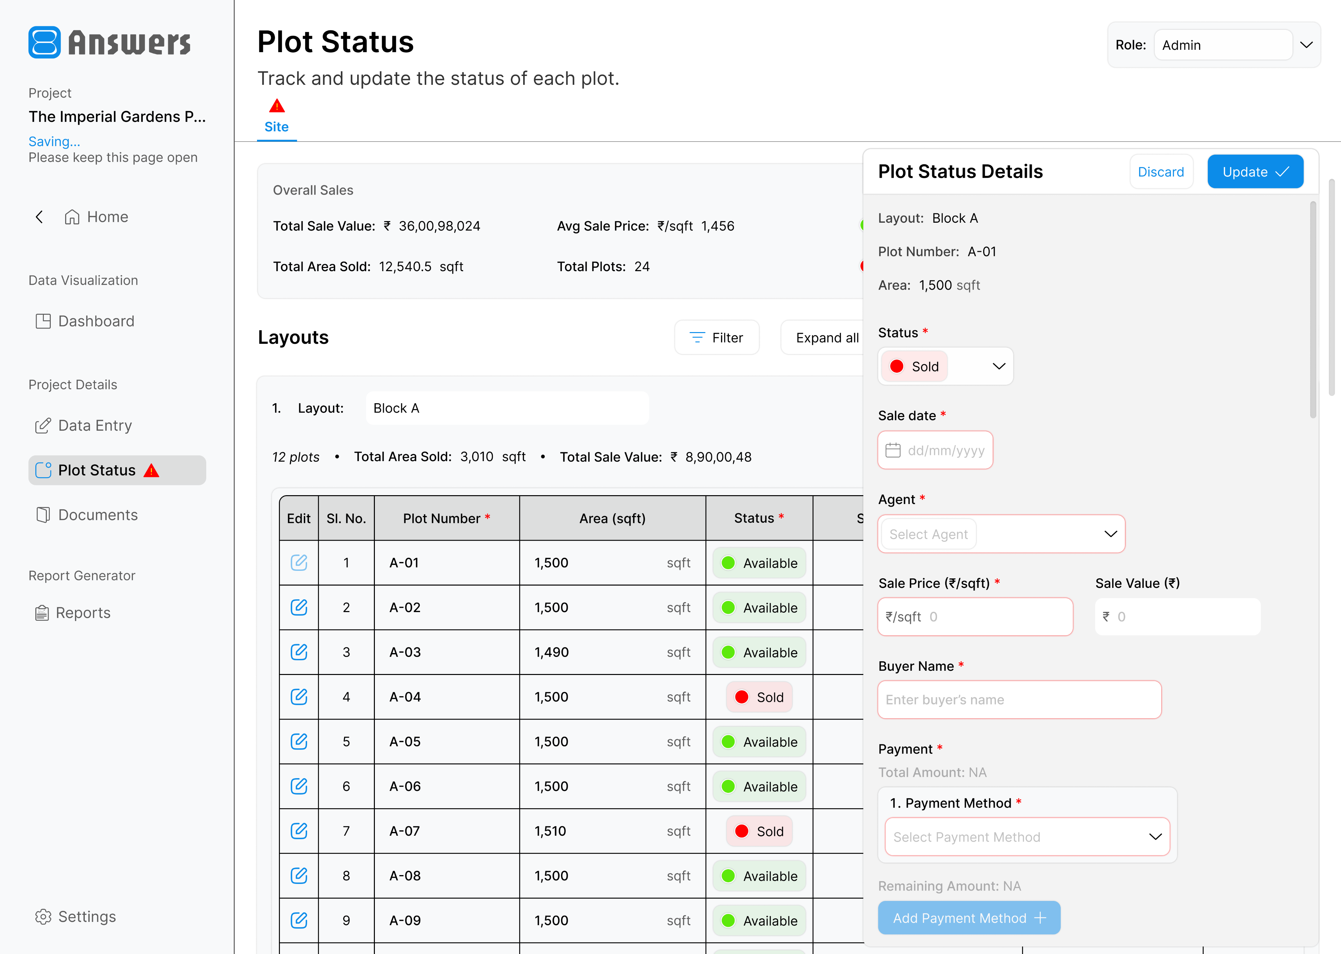Click the edit icon for plot A-03
The height and width of the screenshot is (954, 1341).
pos(299,651)
